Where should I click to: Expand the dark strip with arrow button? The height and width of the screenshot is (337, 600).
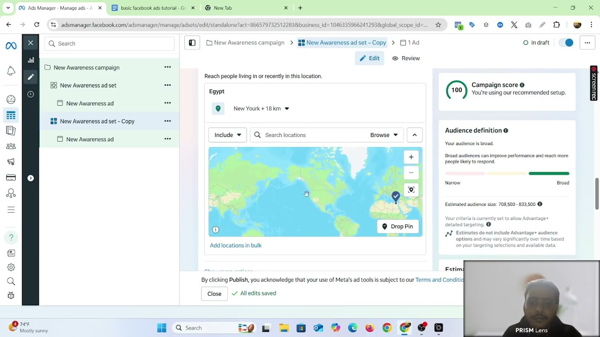(30, 178)
